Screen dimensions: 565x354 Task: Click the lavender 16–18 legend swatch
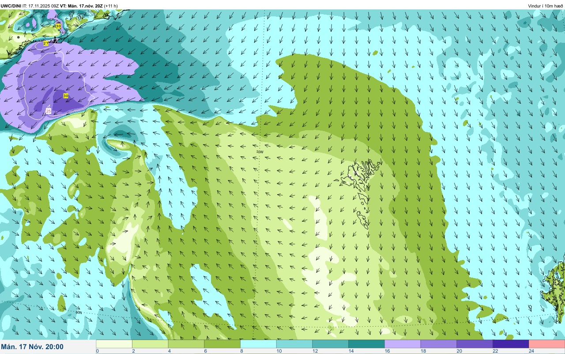[403, 344]
